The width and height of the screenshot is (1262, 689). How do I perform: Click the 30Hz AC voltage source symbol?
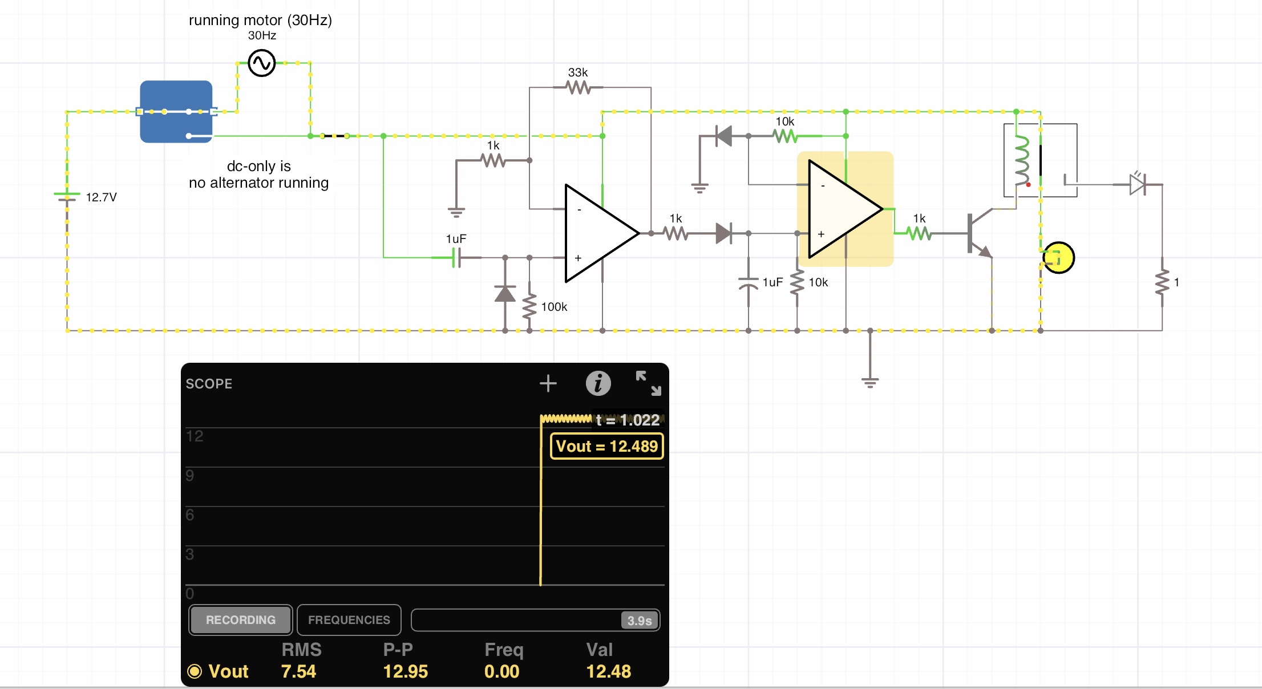262,63
